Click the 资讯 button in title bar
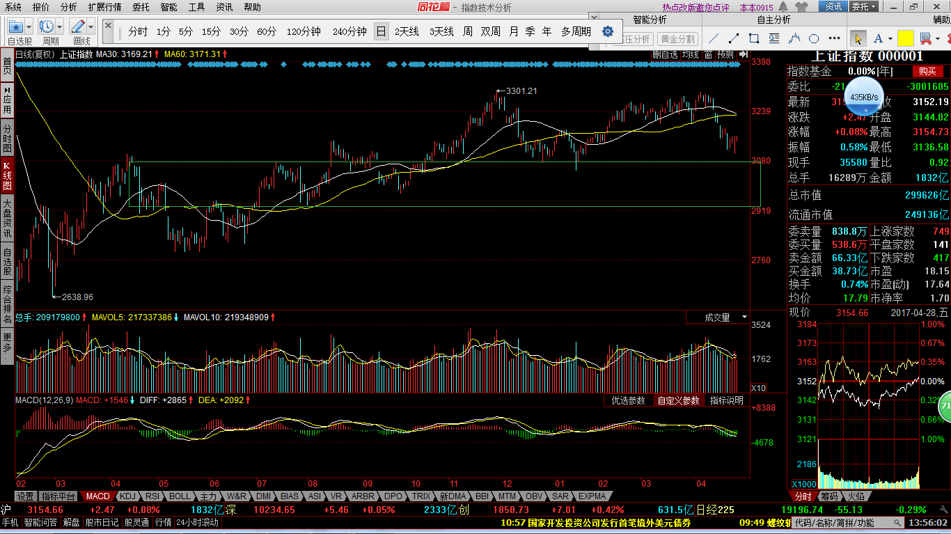The width and height of the screenshot is (951, 534). click(834, 6)
